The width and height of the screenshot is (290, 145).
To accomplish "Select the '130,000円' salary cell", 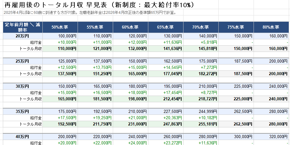I will pyautogui.click(x=166, y=36).
